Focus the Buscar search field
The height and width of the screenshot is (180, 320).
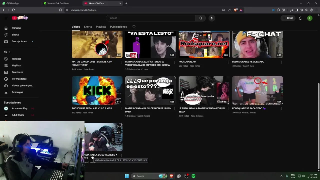coord(150,18)
